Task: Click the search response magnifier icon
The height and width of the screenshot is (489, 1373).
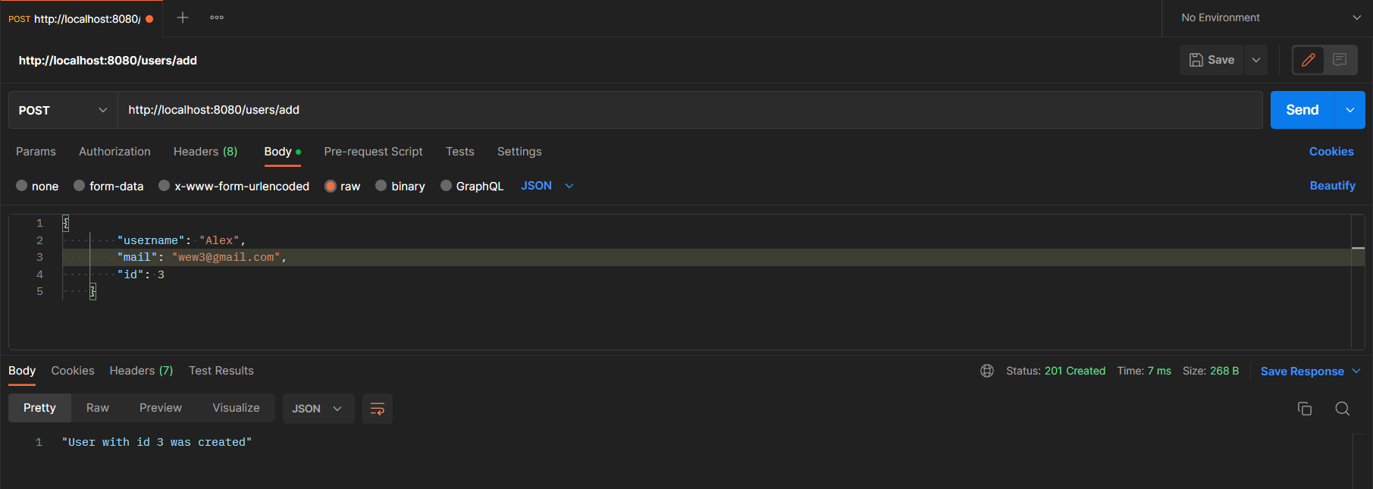Action: [x=1342, y=409]
